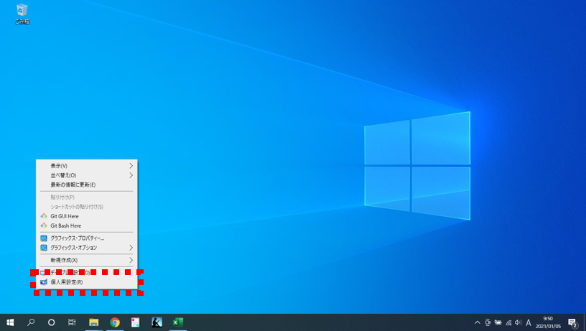Open Cortana circle icon on taskbar

[52, 322]
